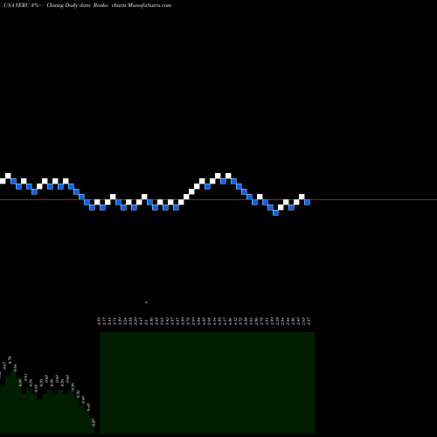
Task: Click the rotated "0.52" volume label
Action: click(78, 394)
